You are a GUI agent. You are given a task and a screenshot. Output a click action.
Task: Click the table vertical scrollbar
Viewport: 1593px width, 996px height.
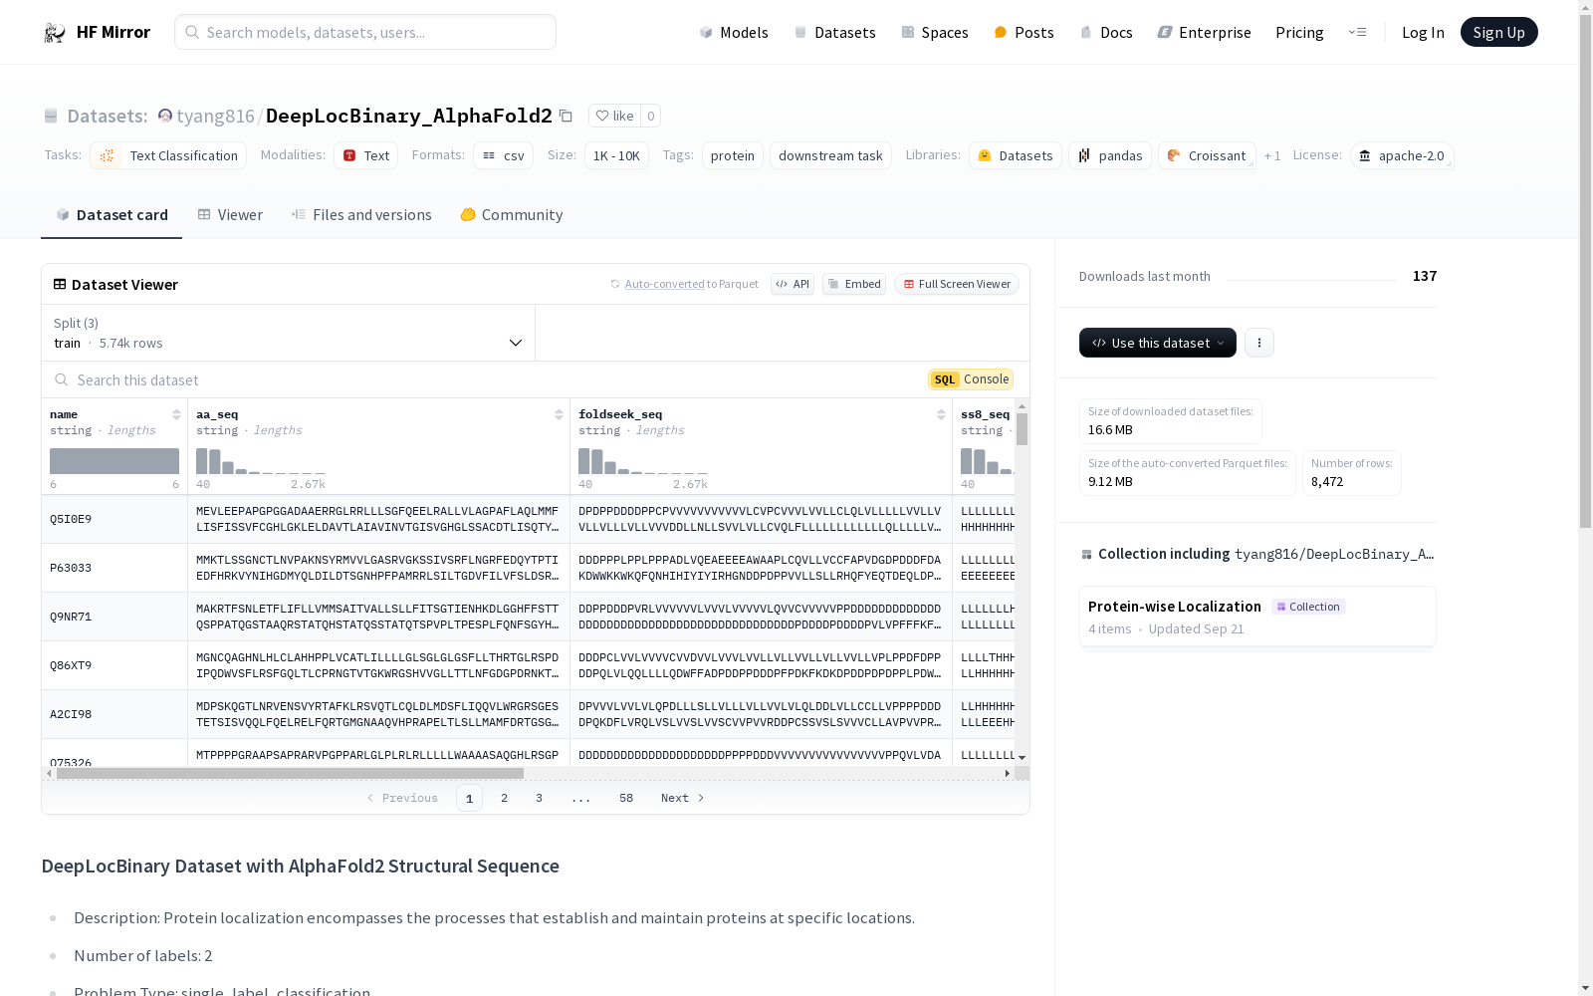pos(1022,429)
